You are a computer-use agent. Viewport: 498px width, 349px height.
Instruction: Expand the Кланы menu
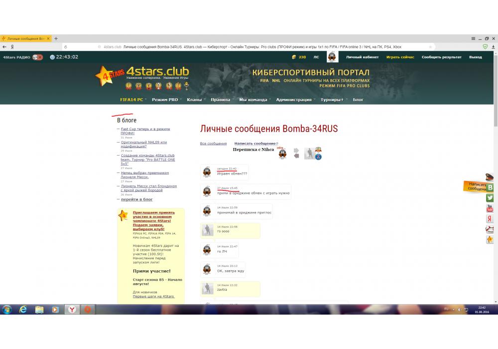click(194, 100)
